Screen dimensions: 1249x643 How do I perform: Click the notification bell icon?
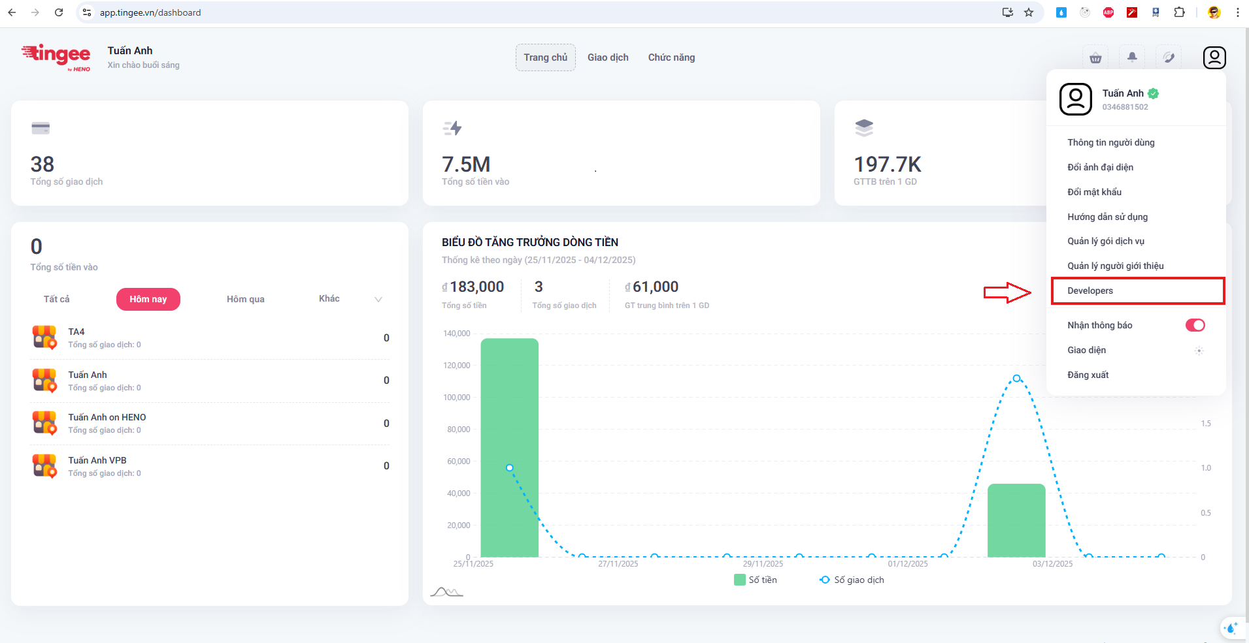click(x=1132, y=57)
